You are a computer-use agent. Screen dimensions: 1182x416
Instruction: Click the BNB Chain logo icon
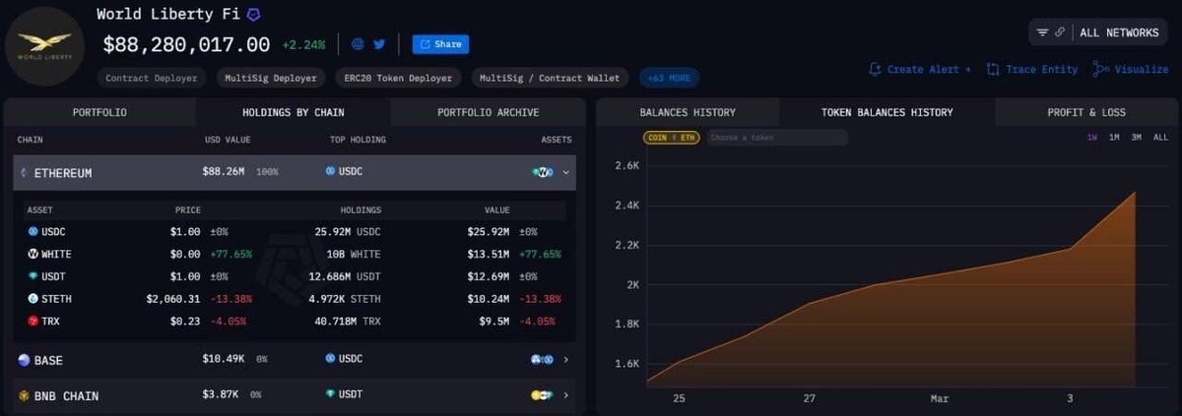click(x=24, y=395)
